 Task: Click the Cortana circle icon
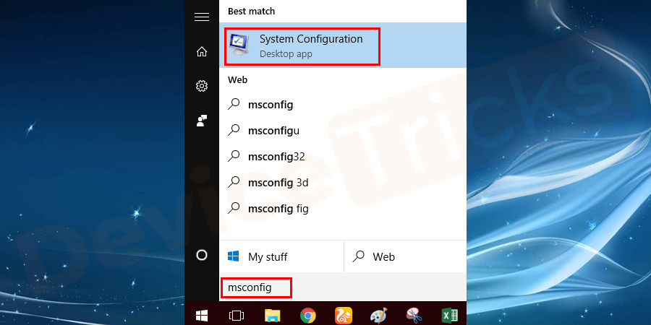(202, 255)
